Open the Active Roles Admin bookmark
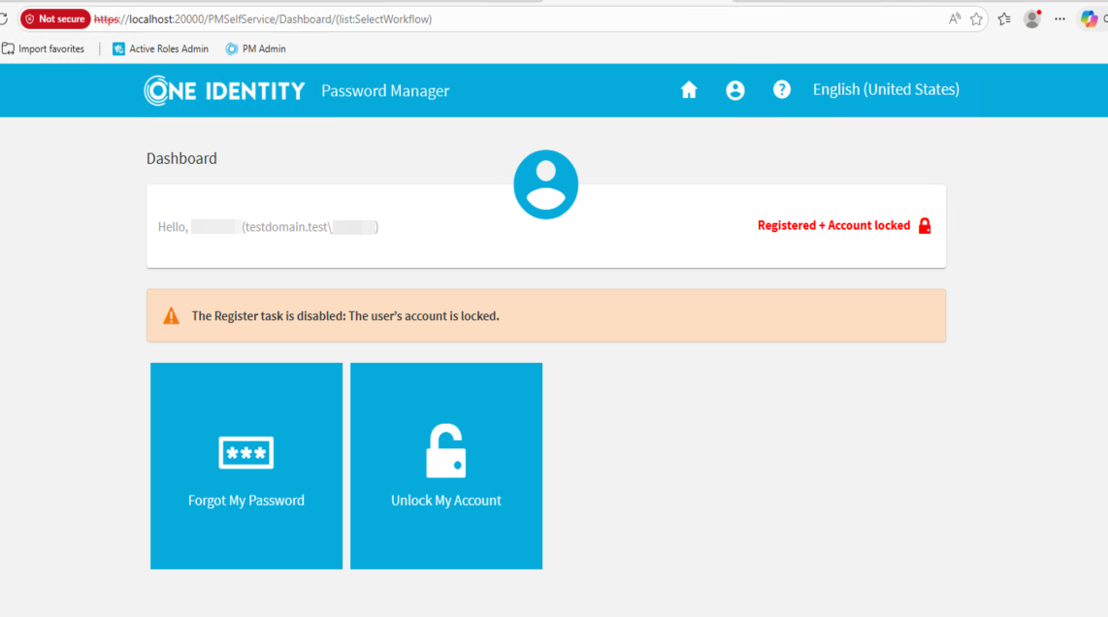This screenshot has height=617, width=1108. coord(160,49)
